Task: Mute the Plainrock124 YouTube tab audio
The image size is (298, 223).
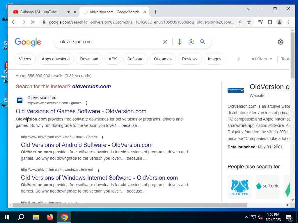Action: click(69, 12)
